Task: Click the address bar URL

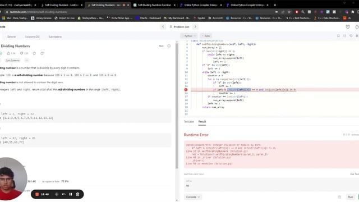Action: [x=39, y=12]
